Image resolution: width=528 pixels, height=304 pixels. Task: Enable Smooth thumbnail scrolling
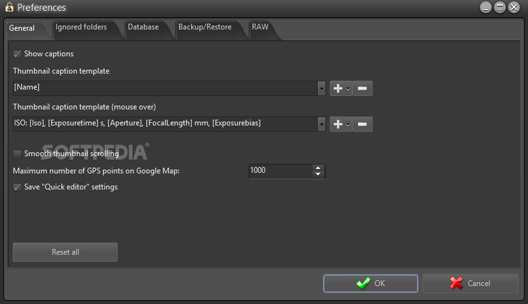[x=17, y=154]
